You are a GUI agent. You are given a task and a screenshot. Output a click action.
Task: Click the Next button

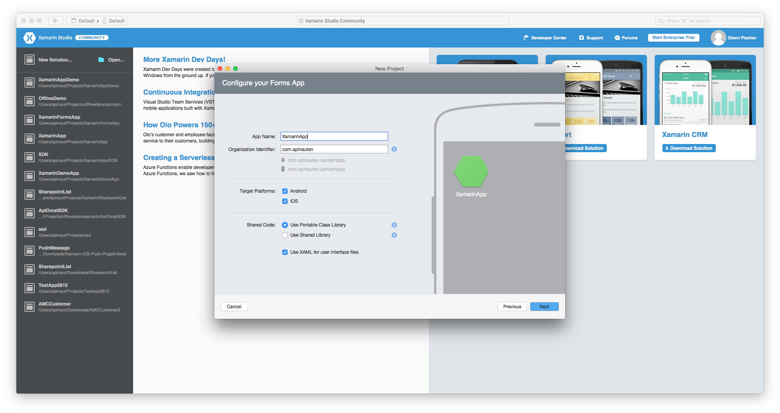(x=544, y=307)
